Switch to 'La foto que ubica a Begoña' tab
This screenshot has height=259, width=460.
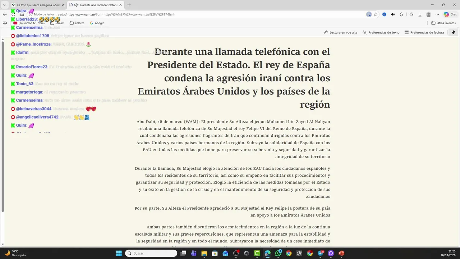pos(38,5)
